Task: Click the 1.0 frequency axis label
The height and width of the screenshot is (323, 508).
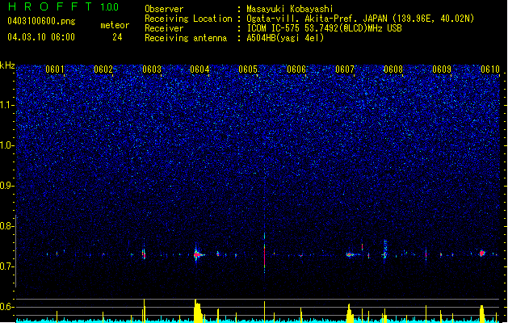Action: tap(7, 145)
